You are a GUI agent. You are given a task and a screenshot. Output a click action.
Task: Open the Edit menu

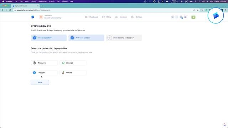point(21,1)
